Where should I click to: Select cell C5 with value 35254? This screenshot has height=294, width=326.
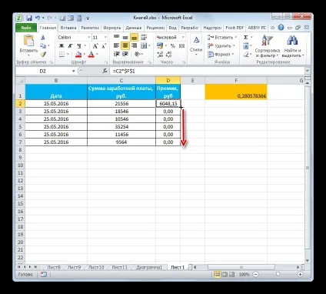[121, 127]
